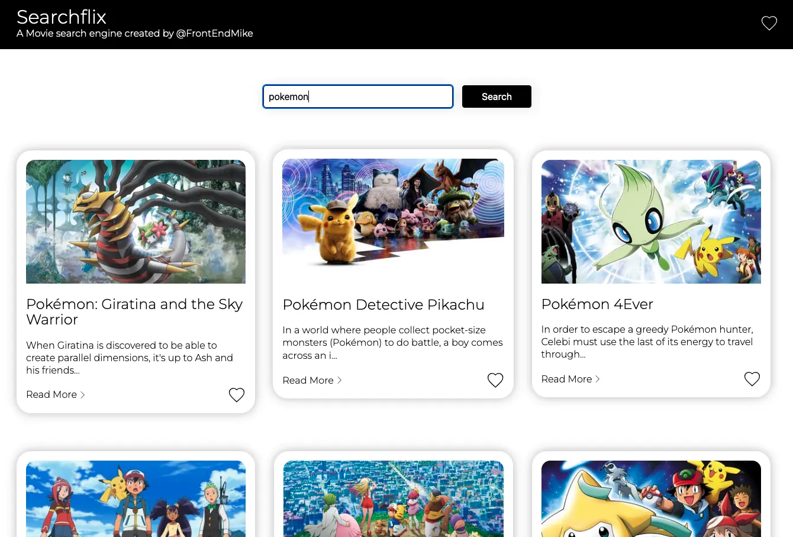
Task: Read More about Pokémon Detective Pikachu
Action: pyautogui.click(x=312, y=380)
